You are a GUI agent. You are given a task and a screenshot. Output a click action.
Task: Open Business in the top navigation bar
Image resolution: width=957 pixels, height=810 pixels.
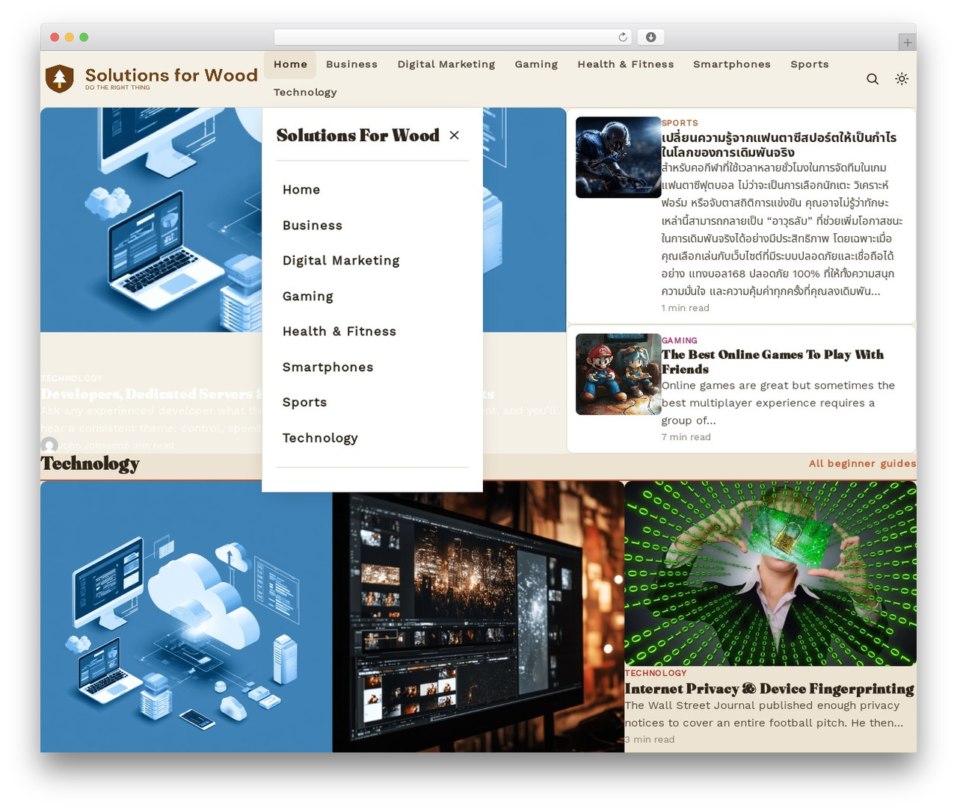point(351,64)
